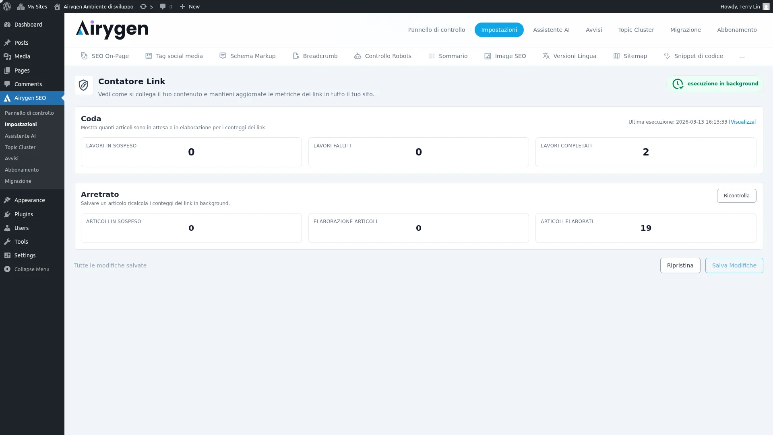Open Impostazioni in the sidebar submenu
Image resolution: width=773 pixels, height=435 pixels.
coord(21,124)
